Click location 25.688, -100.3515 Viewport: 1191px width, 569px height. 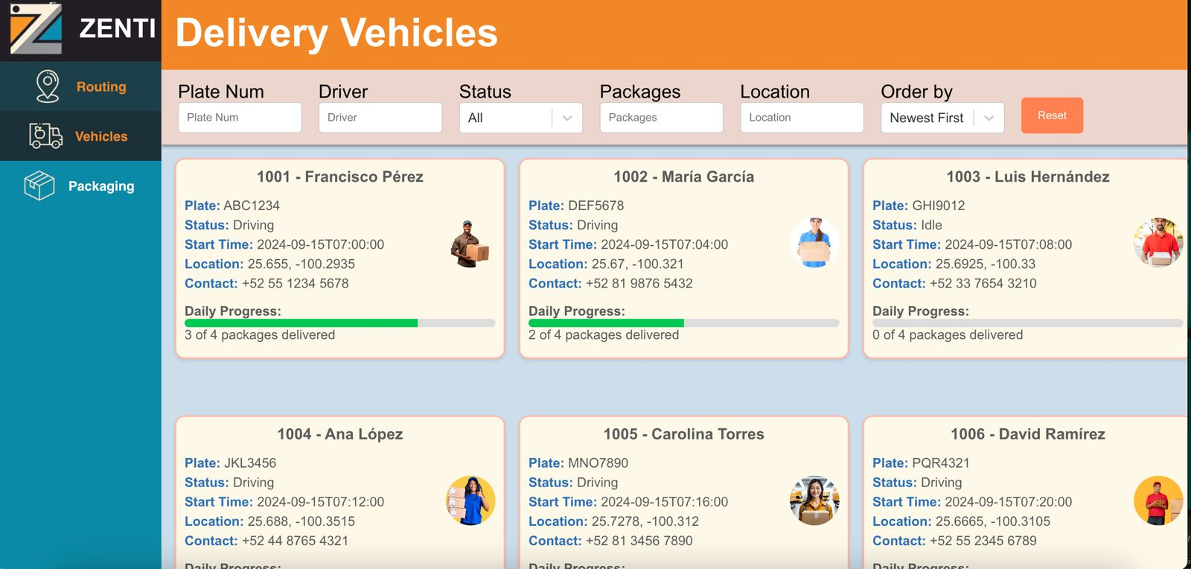tap(301, 521)
